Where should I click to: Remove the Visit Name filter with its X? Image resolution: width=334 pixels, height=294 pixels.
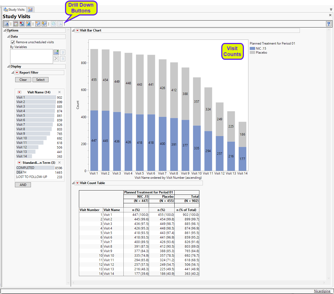[59, 92]
